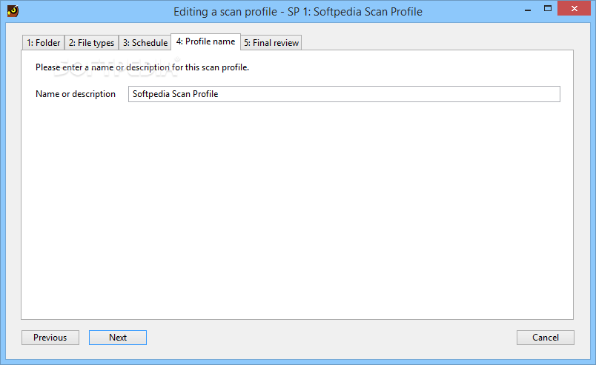The image size is (596, 365).
Task: Open the 2: File types tab
Action: [91, 42]
